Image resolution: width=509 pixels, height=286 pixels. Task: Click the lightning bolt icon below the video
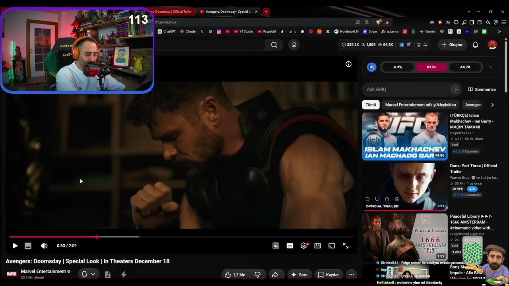point(124,274)
